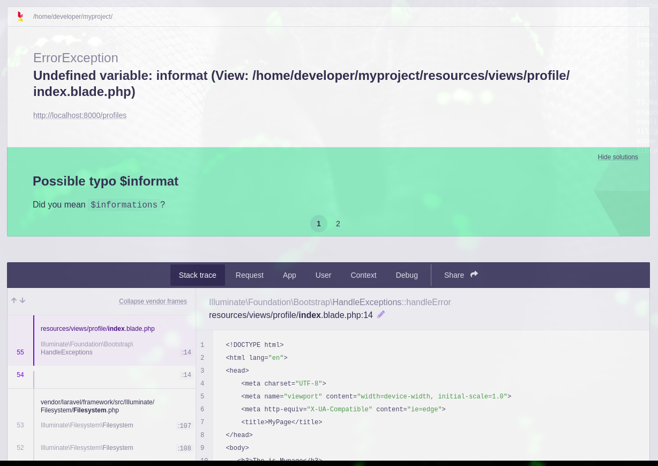Switch to the App tab
The image size is (658, 466).
tap(289, 275)
